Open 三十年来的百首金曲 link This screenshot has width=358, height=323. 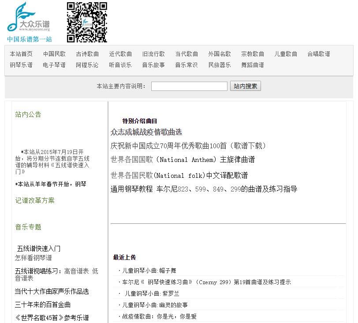point(43,304)
